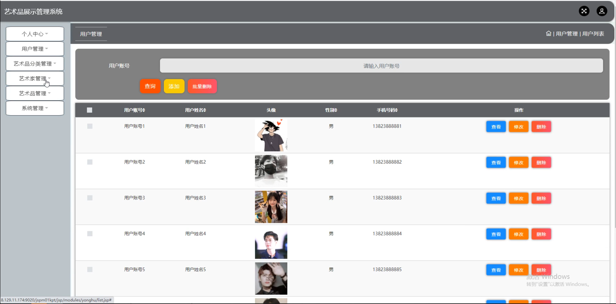Open the avatar thumbnail of 用户账号1

pyautogui.click(x=271, y=135)
